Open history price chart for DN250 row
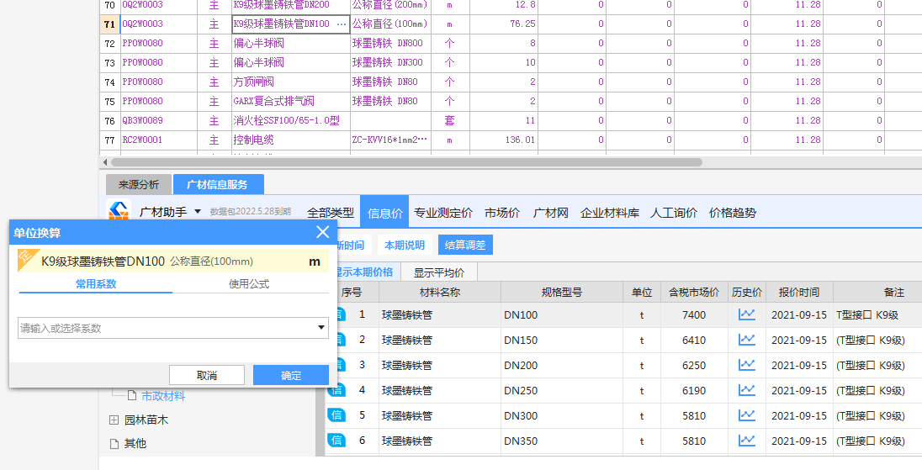The width and height of the screenshot is (922, 470). point(746,391)
